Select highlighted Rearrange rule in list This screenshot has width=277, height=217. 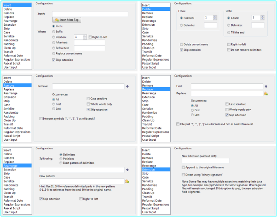[17, 166]
